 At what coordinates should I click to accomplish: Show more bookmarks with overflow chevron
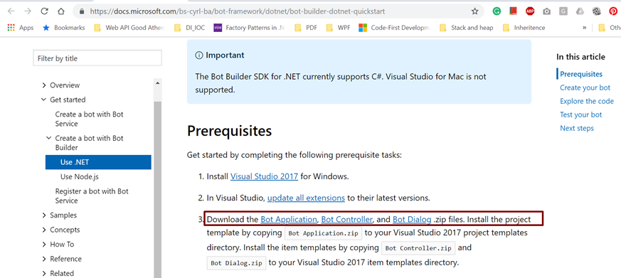pyautogui.click(x=584, y=28)
